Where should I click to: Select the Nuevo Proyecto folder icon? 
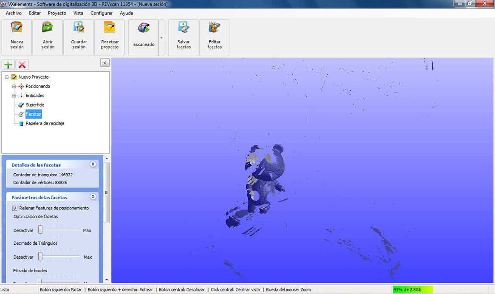click(14, 77)
